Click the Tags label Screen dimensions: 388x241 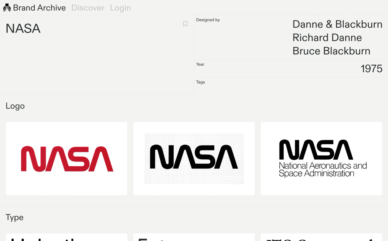point(200,82)
